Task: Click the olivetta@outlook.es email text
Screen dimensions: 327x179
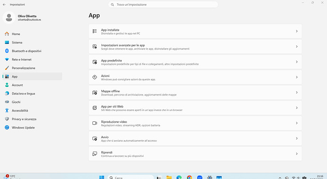Action: pyautogui.click(x=29, y=20)
